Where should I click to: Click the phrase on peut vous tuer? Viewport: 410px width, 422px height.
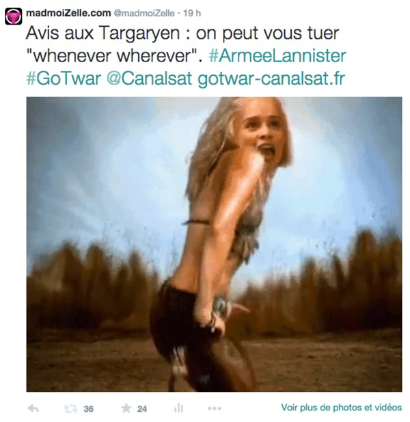click(267, 33)
